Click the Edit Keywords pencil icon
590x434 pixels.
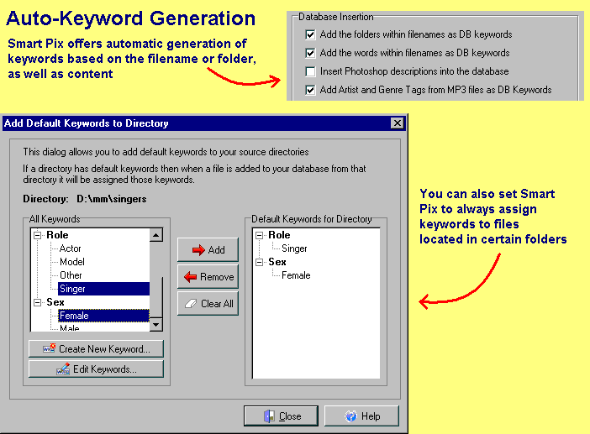point(63,369)
